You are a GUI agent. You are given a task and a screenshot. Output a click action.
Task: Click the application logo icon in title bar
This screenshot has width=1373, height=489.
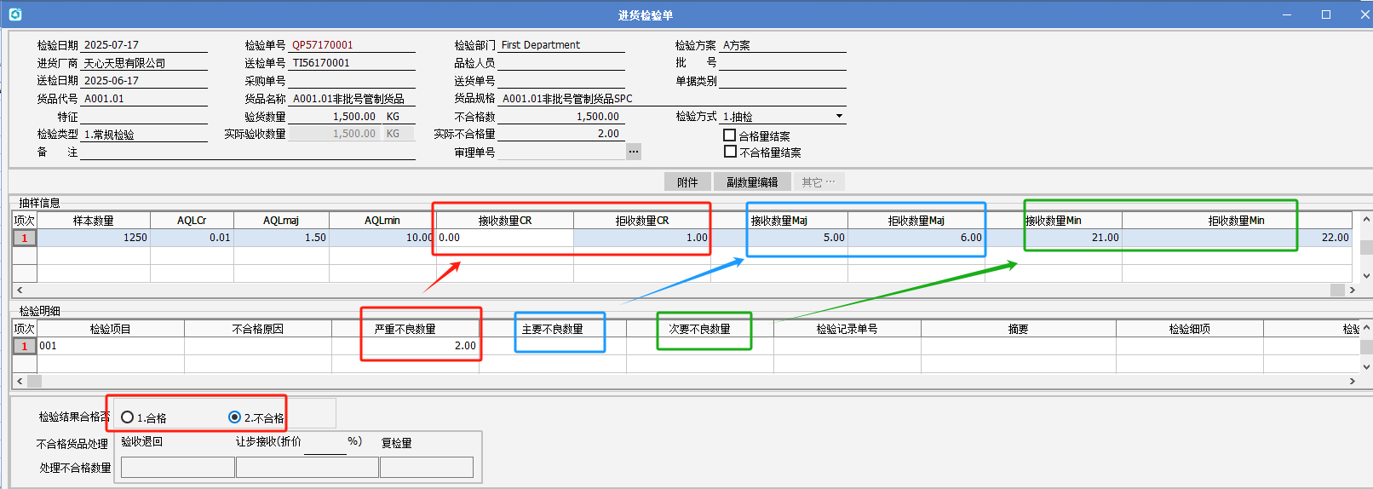[x=14, y=14]
